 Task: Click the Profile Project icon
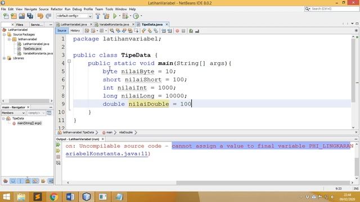click(x=136, y=16)
